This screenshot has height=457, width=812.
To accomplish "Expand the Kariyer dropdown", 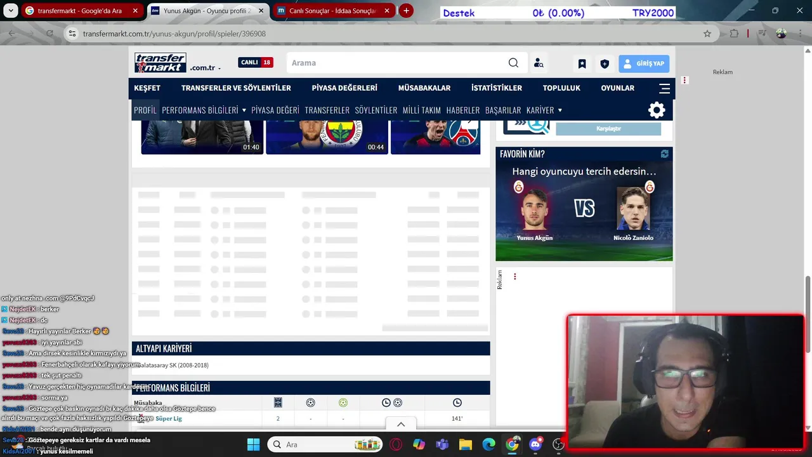I will [560, 110].
